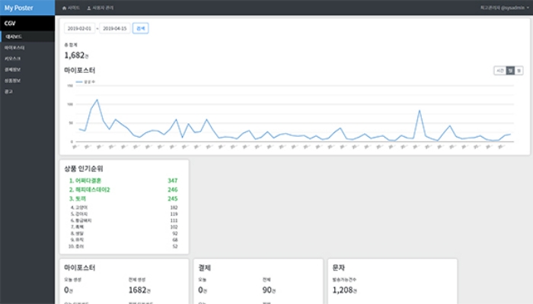
Task: Open the 광고 sidebar item
Action: [x=27, y=91]
